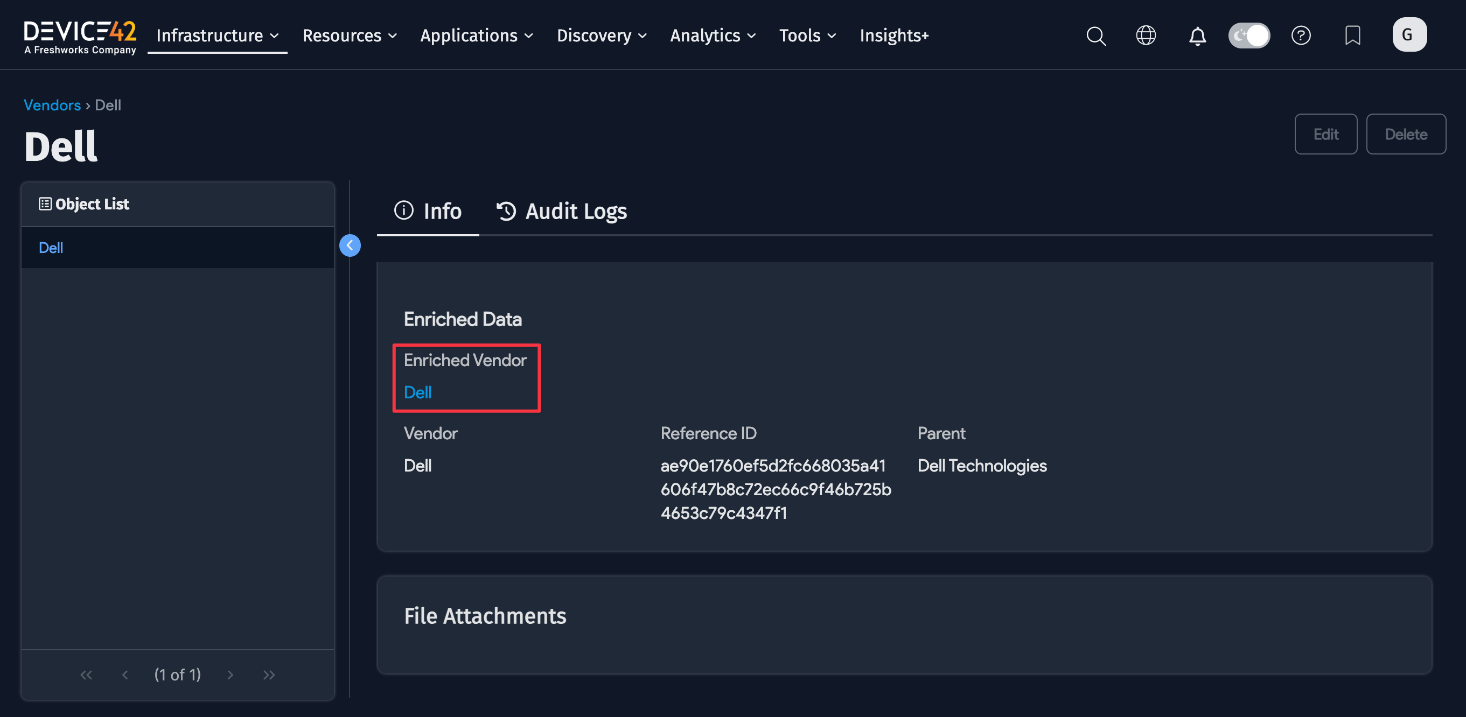Viewport: 1466px width, 717px height.
Task: Open the user avatar G menu
Action: pyautogui.click(x=1409, y=34)
